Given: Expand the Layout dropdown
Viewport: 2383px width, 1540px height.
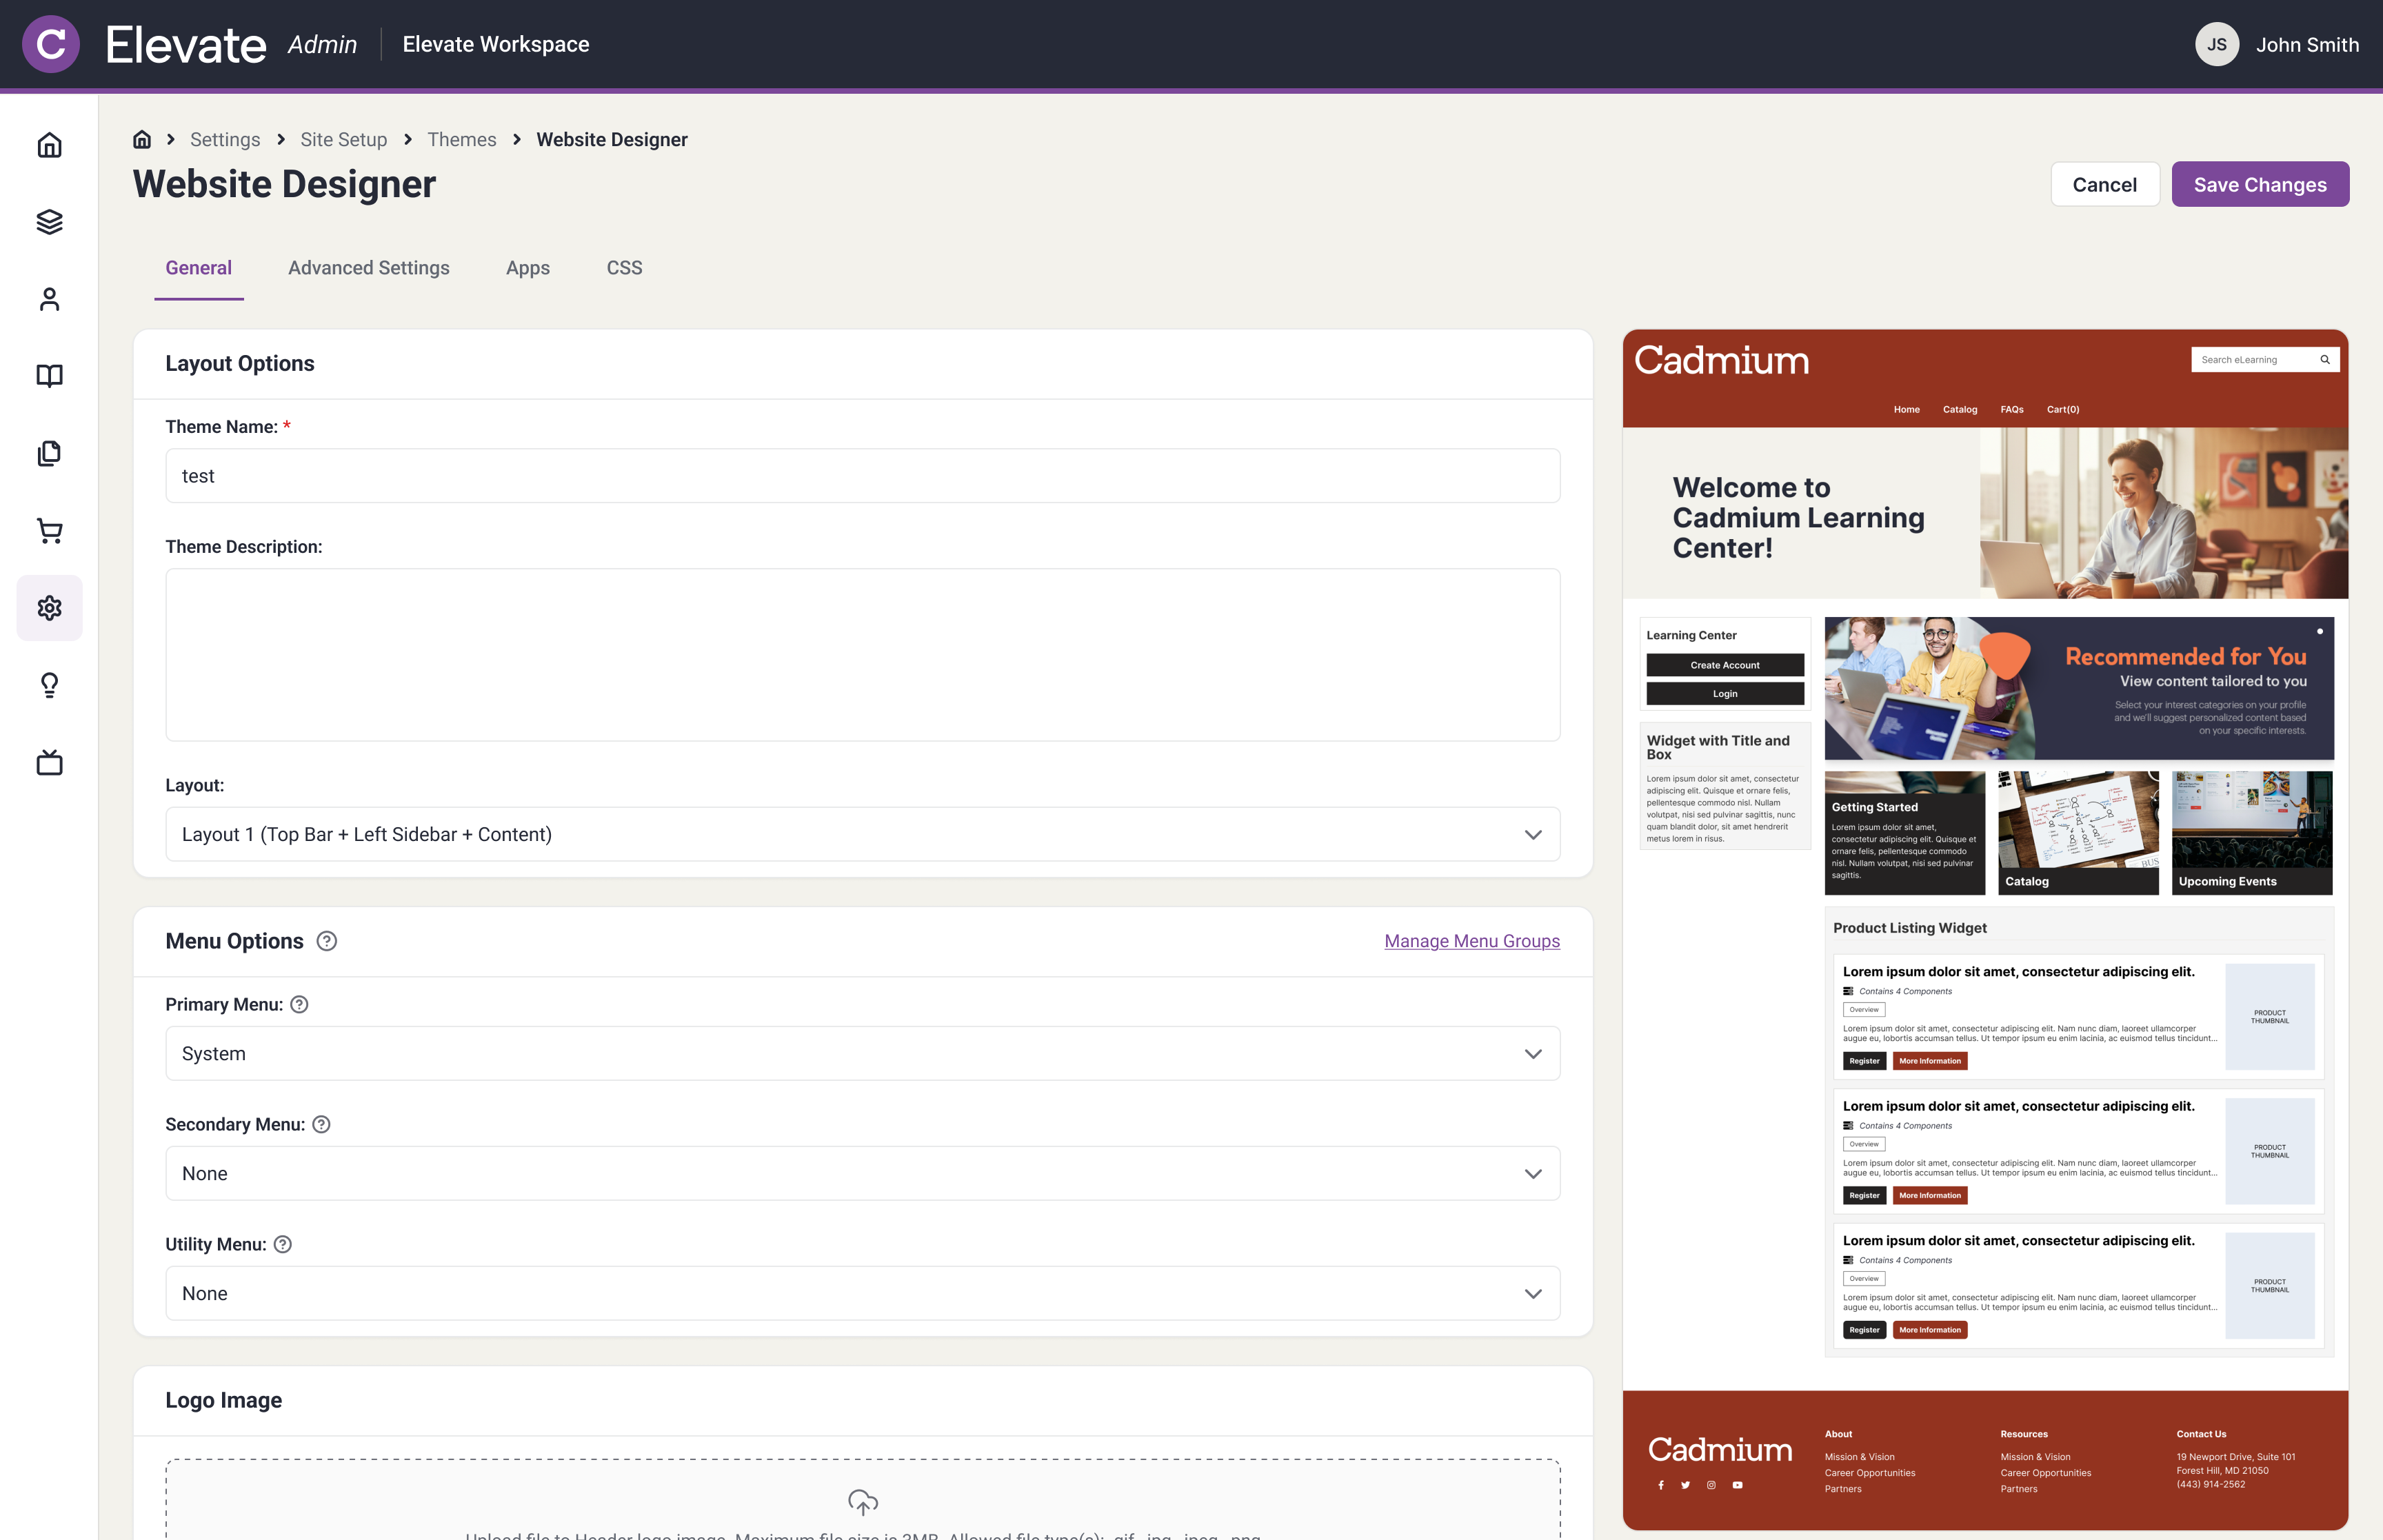Looking at the screenshot, I should click(862, 834).
